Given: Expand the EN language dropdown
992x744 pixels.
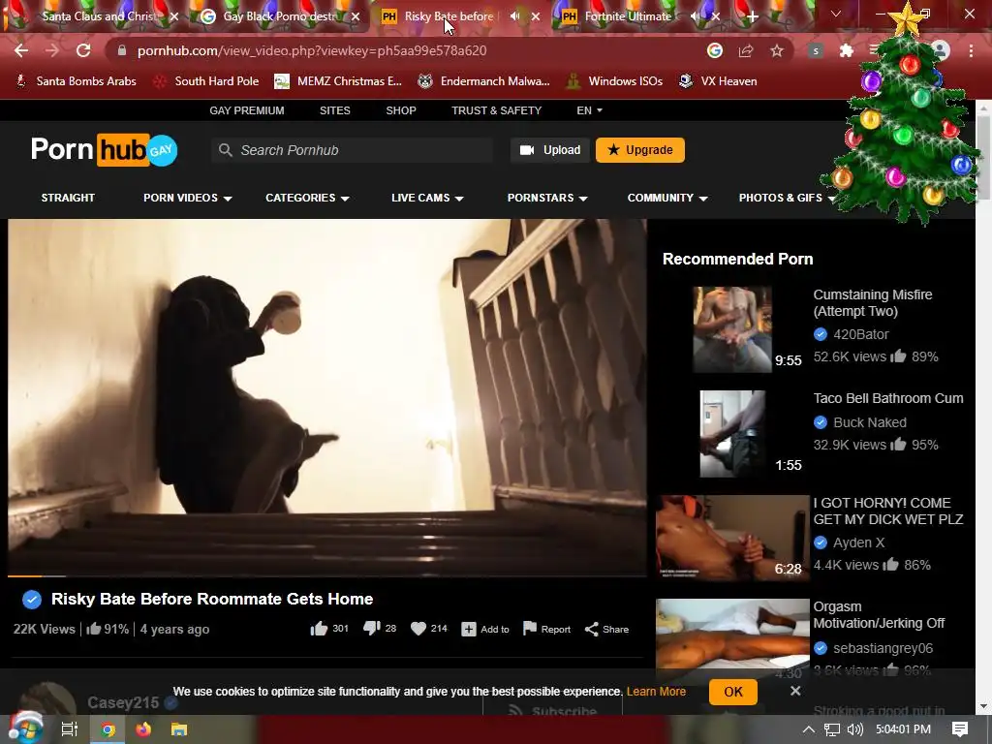Looking at the screenshot, I should click(x=589, y=110).
